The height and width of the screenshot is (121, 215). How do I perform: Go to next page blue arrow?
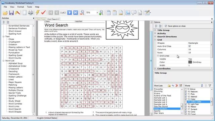coord(70,13)
